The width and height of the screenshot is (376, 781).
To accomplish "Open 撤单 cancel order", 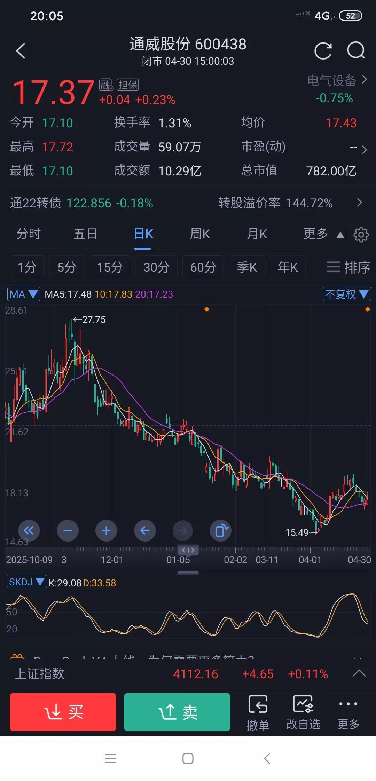I will click(x=258, y=712).
